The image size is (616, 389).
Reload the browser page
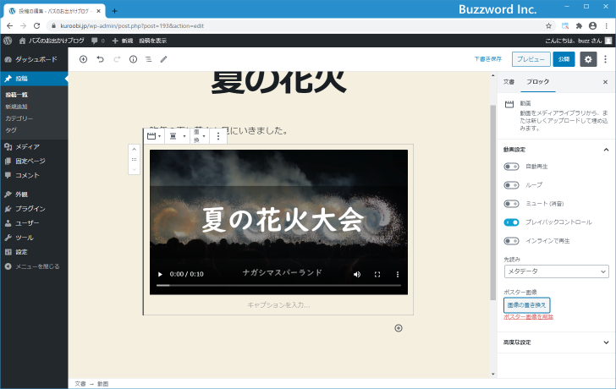pos(37,26)
